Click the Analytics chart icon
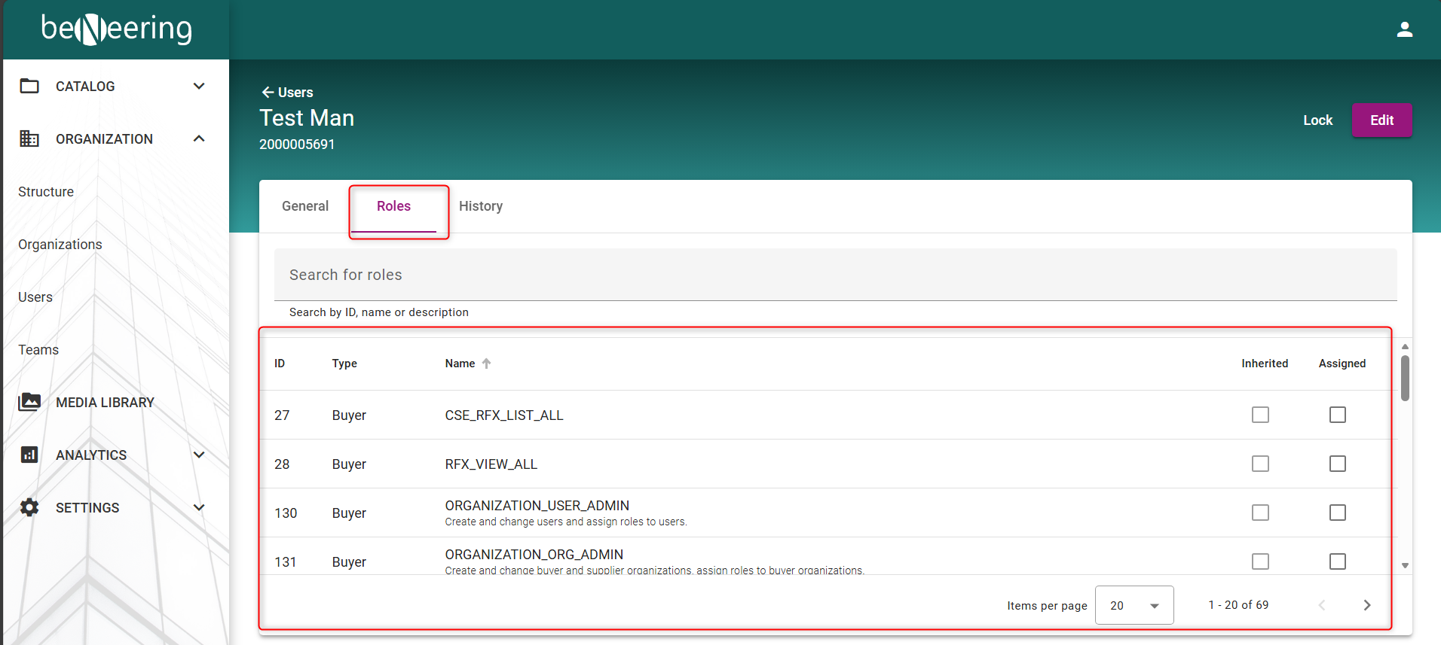 click(x=29, y=455)
